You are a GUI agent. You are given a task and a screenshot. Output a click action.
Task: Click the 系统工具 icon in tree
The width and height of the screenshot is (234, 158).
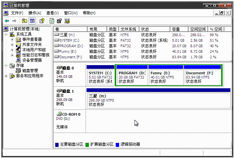(12, 34)
